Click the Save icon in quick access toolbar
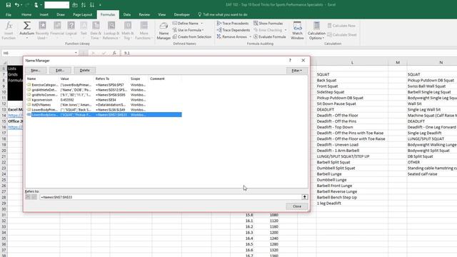 (8, 5)
